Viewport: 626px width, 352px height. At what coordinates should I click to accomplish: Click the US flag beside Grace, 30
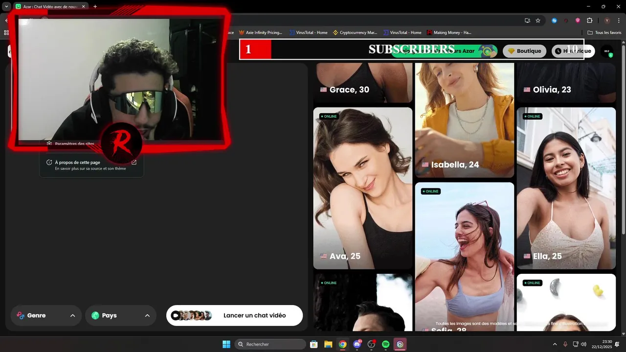click(323, 90)
